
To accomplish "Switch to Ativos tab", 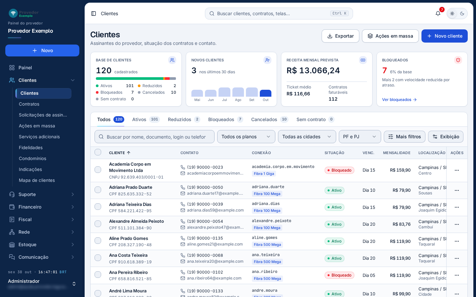I will point(146,119).
